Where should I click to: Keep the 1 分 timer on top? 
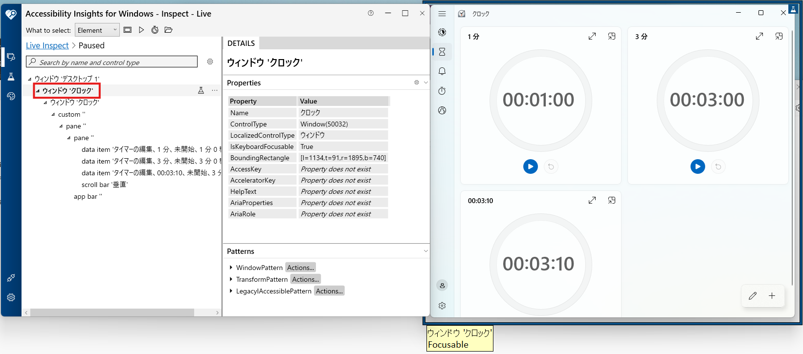(612, 36)
